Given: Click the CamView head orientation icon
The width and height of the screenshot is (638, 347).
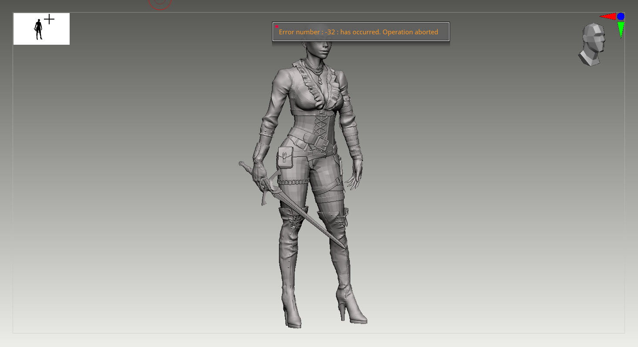Looking at the screenshot, I should [x=592, y=44].
